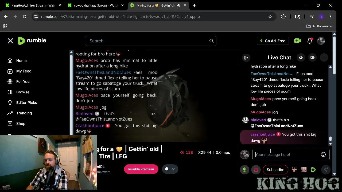Pick the green heart emote shortcut
The width and height of the screenshot is (342, 192).
(x=313, y=170)
